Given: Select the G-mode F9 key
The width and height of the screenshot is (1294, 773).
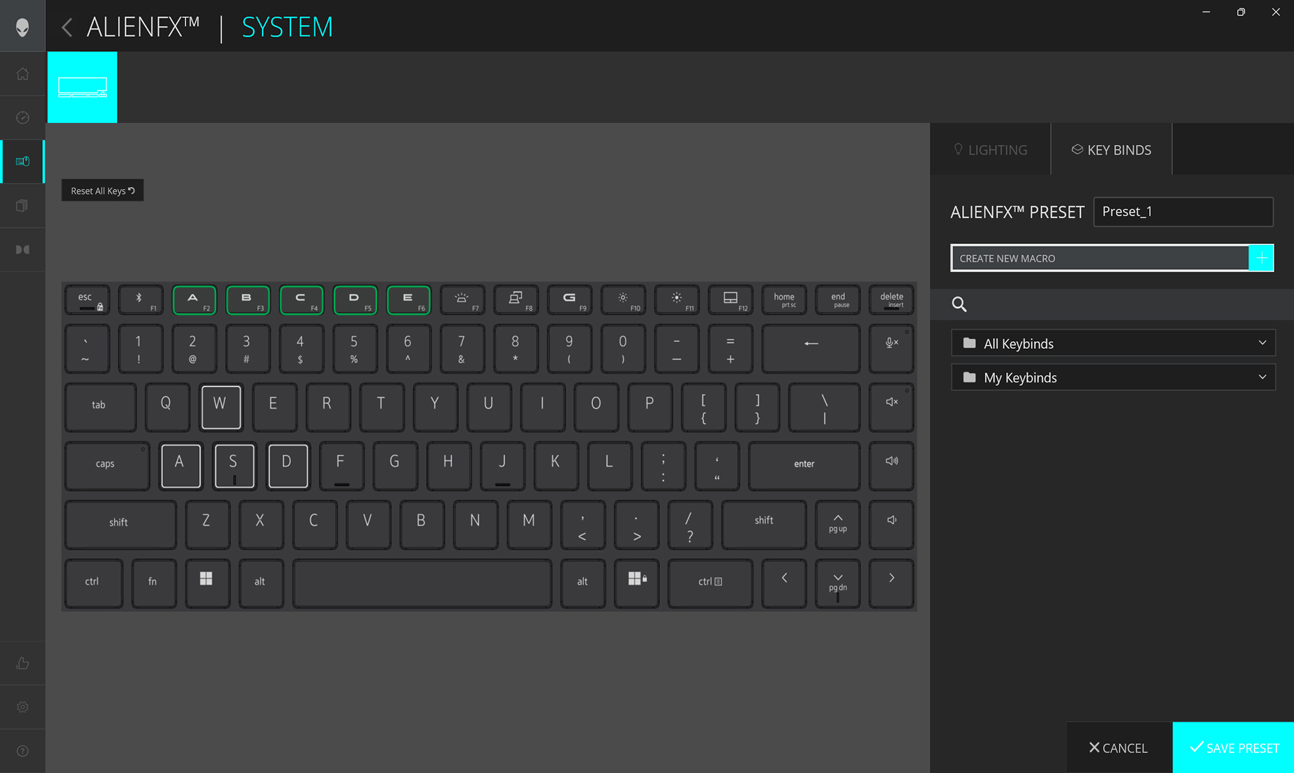Looking at the screenshot, I should point(571,300).
